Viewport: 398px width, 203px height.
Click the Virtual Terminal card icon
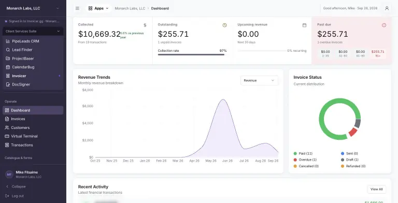[7, 136]
